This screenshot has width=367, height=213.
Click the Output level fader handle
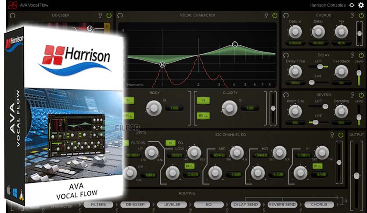point(356,176)
